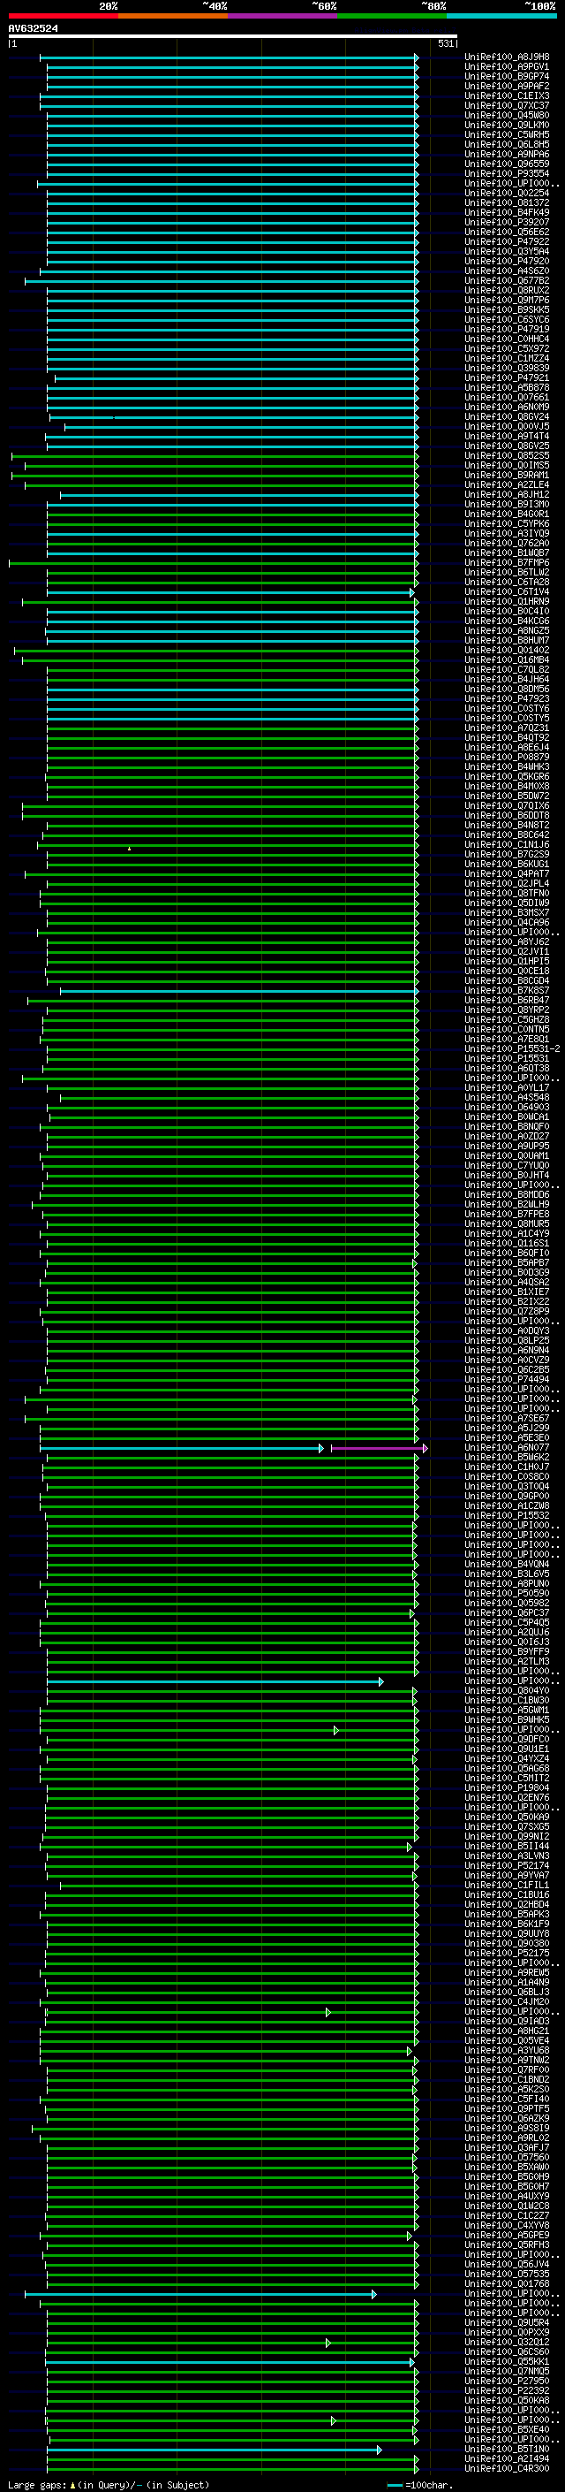Viewport: 565px width, 2492px height.
Task: Click the cyan ~100% identity legend segment
Action: coord(502,16)
